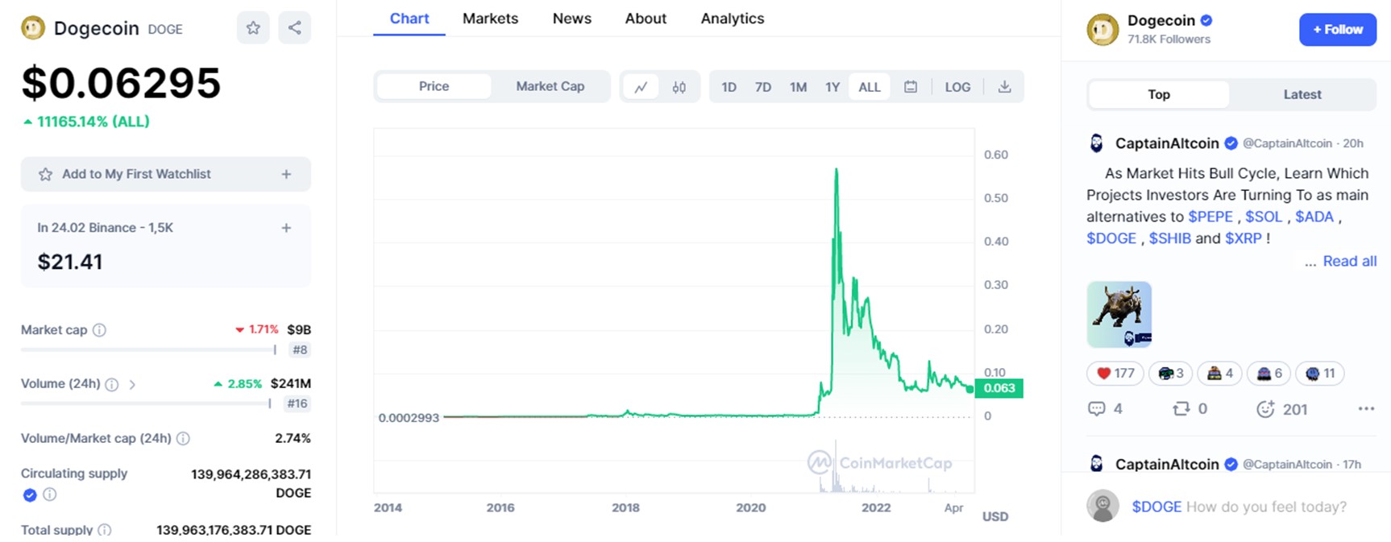1391x542 pixels.
Task: Download chart data via download icon
Action: (x=1004, y=87)
